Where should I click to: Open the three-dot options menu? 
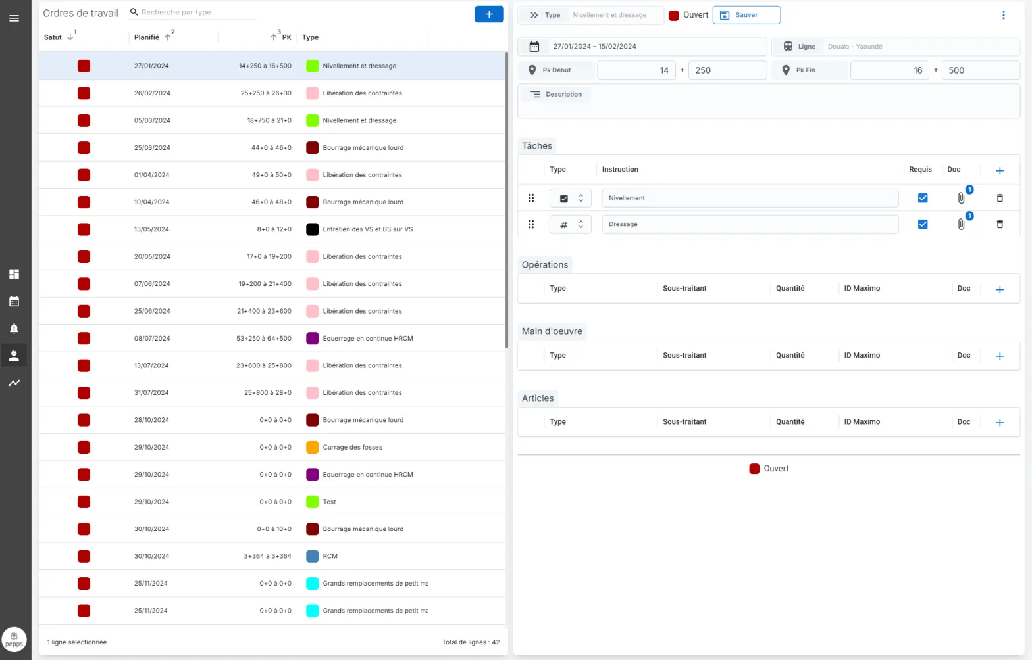pos(1004,15)
